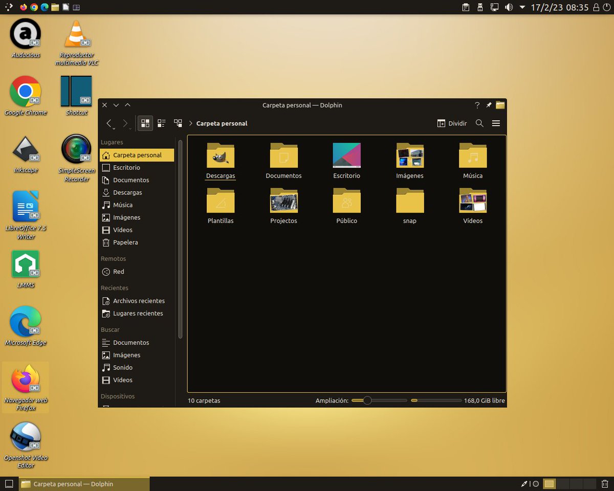Open the Papelera trash icon in bottom panel
The image size is (614, 491).
605,483
